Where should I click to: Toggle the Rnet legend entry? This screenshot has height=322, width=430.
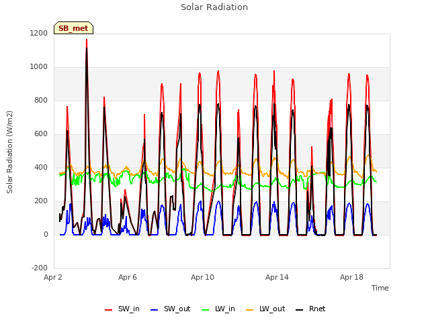pos(310,309)
